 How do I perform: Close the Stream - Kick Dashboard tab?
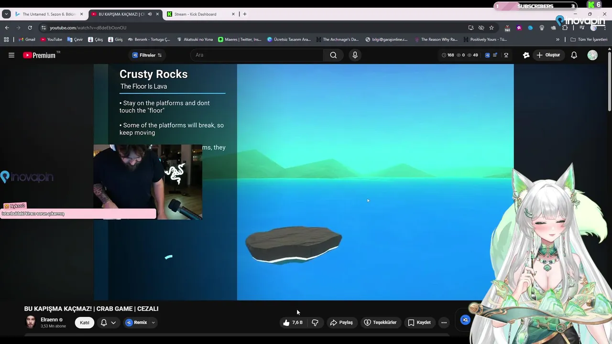tap(233, 14)
